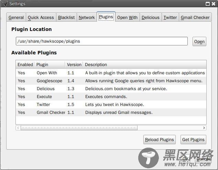218x170 pixels.
Task: Open the Gmail Checker tab
Action: pos(195,18)
